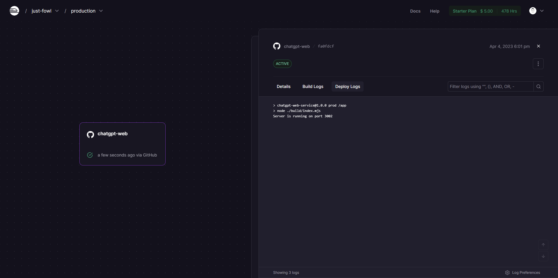Open the Docs link
The image size is (558, 278).
[x=415, y=11]
